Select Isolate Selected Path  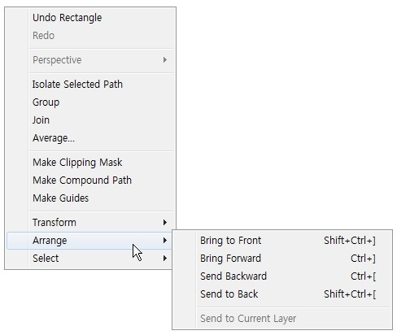coord(90,85)
